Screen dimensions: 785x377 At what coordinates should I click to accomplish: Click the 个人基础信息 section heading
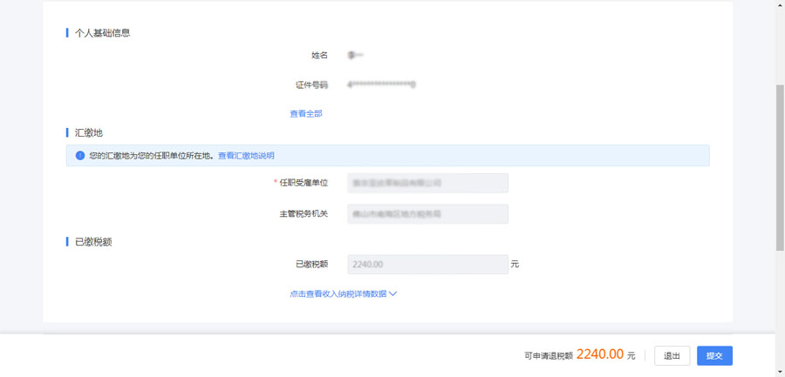click(102, 33)
